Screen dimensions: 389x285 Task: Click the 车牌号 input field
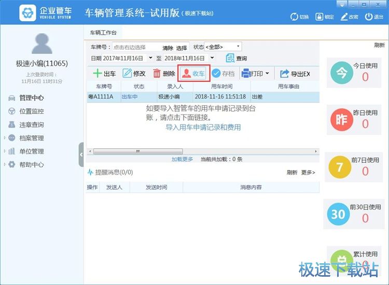(136, 47)
